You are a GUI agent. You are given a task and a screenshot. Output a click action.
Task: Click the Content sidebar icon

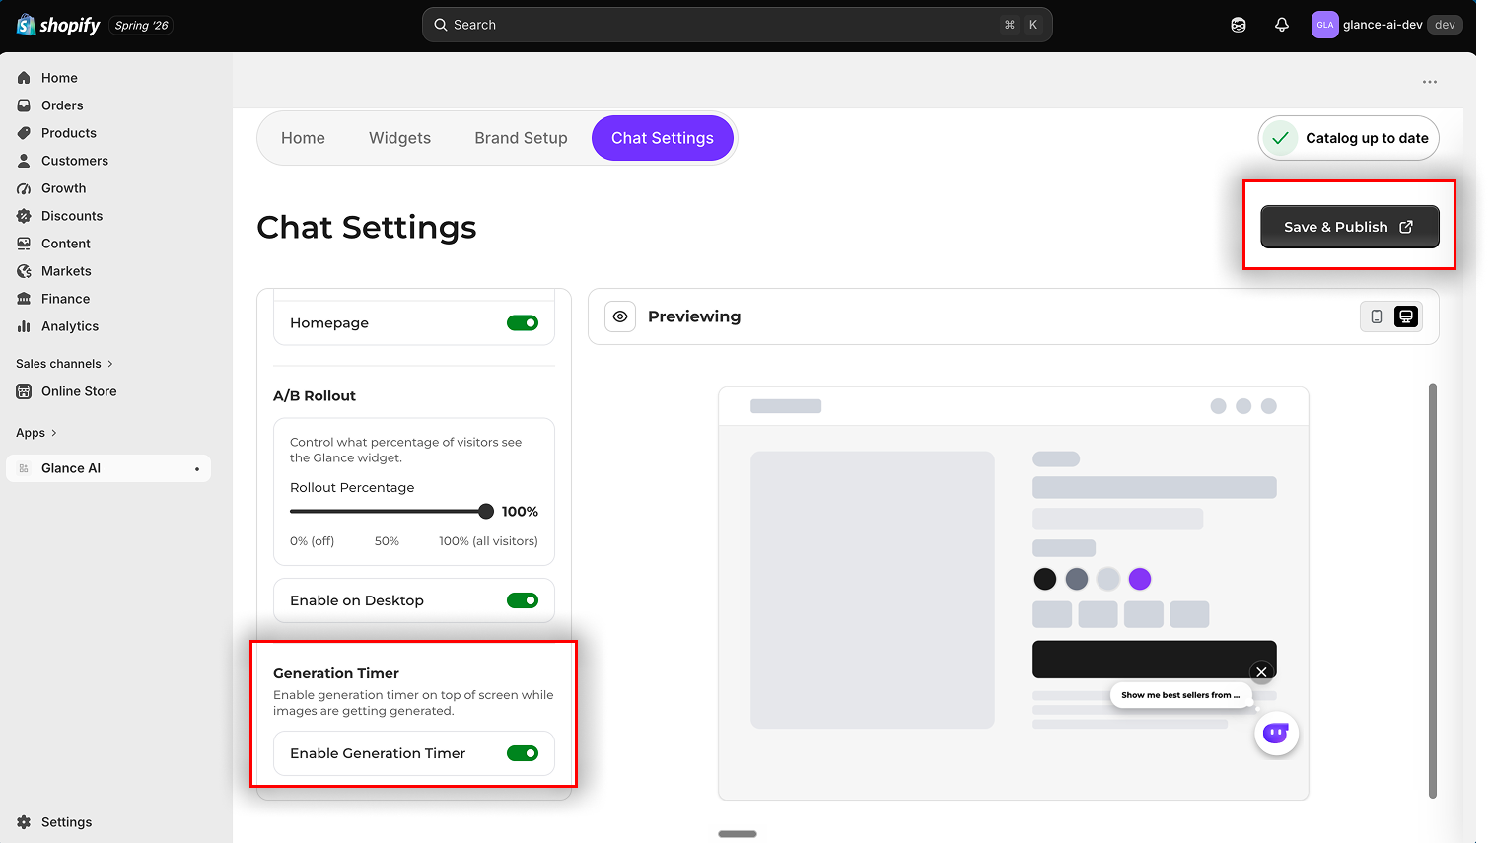(24, 244)
